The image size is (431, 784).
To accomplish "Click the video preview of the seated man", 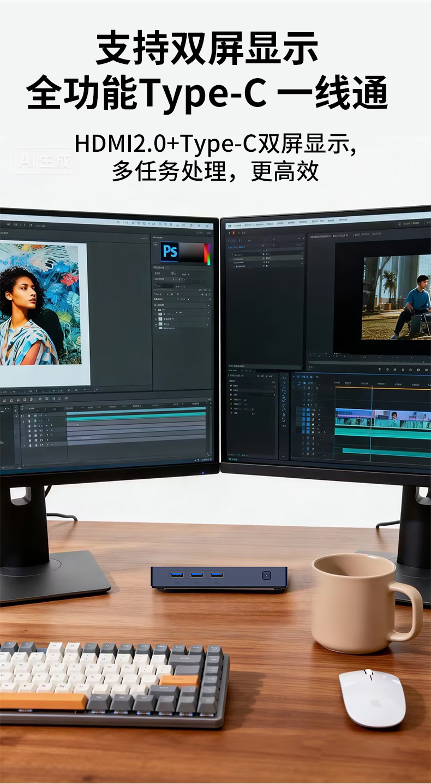I will (397, 297).
